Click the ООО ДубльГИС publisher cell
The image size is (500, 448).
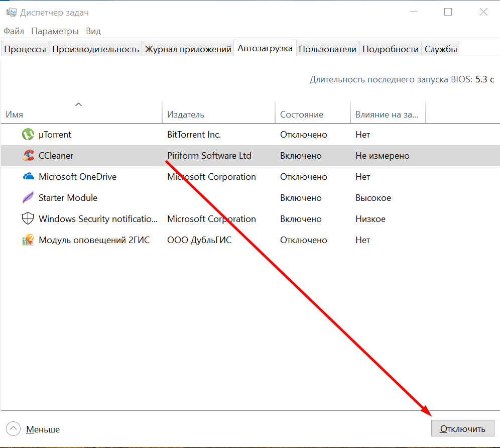pyautogui.click(x=199, y=240)
